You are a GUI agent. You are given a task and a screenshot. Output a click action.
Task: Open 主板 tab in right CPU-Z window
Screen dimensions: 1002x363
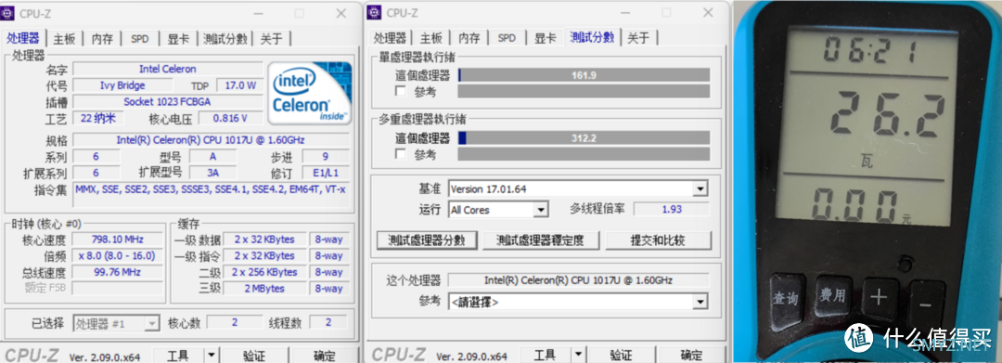(431, 38)
